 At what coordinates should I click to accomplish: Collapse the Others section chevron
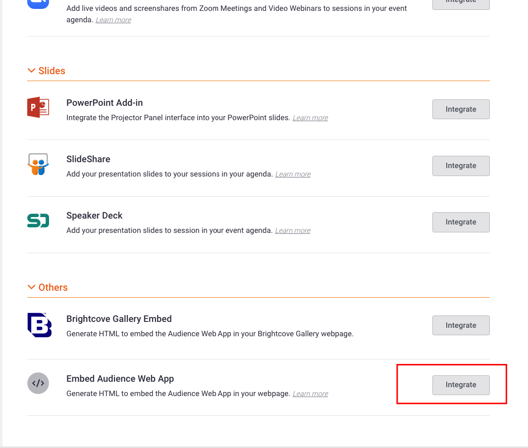(31, 287)
